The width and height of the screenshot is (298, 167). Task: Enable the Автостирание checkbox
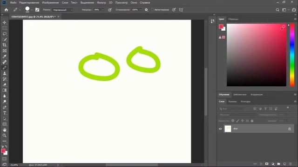152,10
